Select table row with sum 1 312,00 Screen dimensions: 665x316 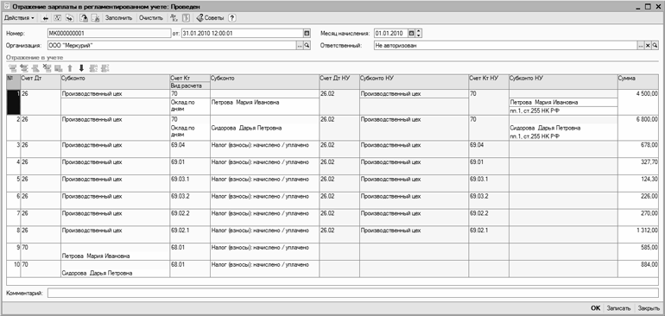(332, 234)
